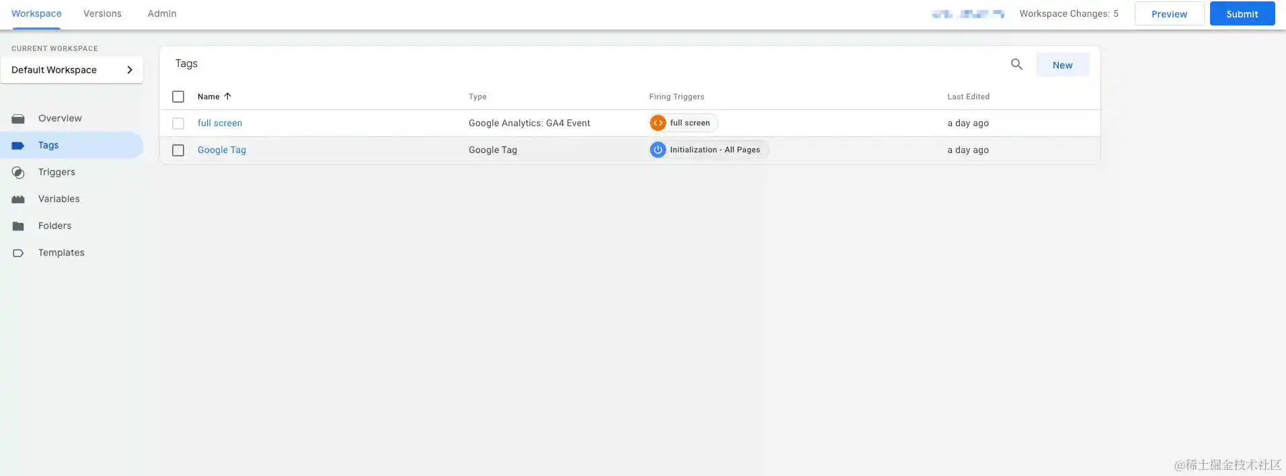Create a New tag
This screenshot has width=1286, height=476.
(x=1062, y=64)
